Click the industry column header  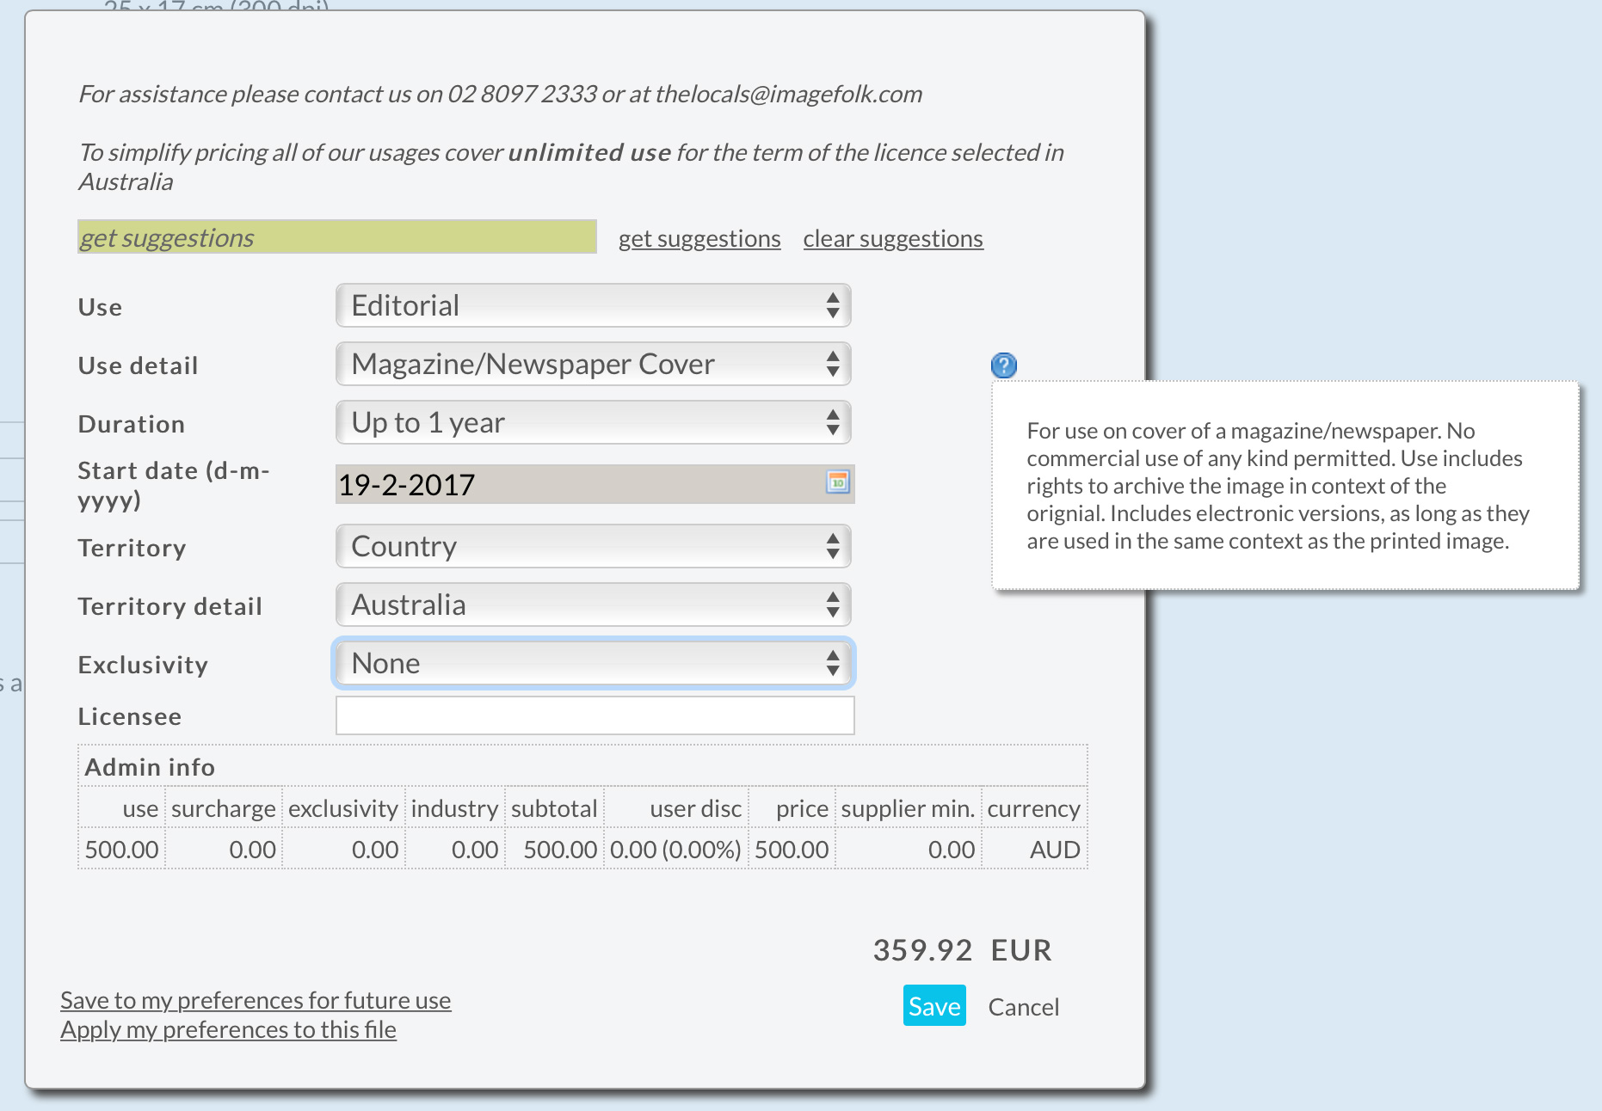point(454,808)
